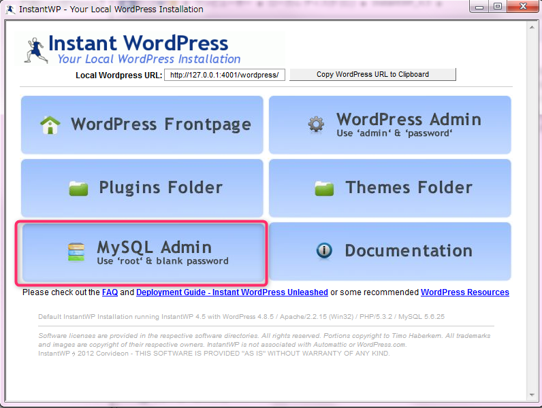Click the green folder icon for Plugins
This screenshot has height=408, width=542.
tap(78, 188)
